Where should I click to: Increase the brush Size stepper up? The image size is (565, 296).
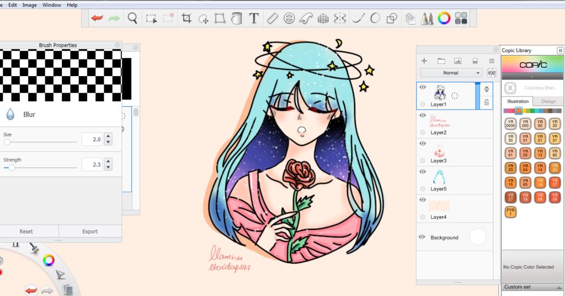click(x=109, y=136)
